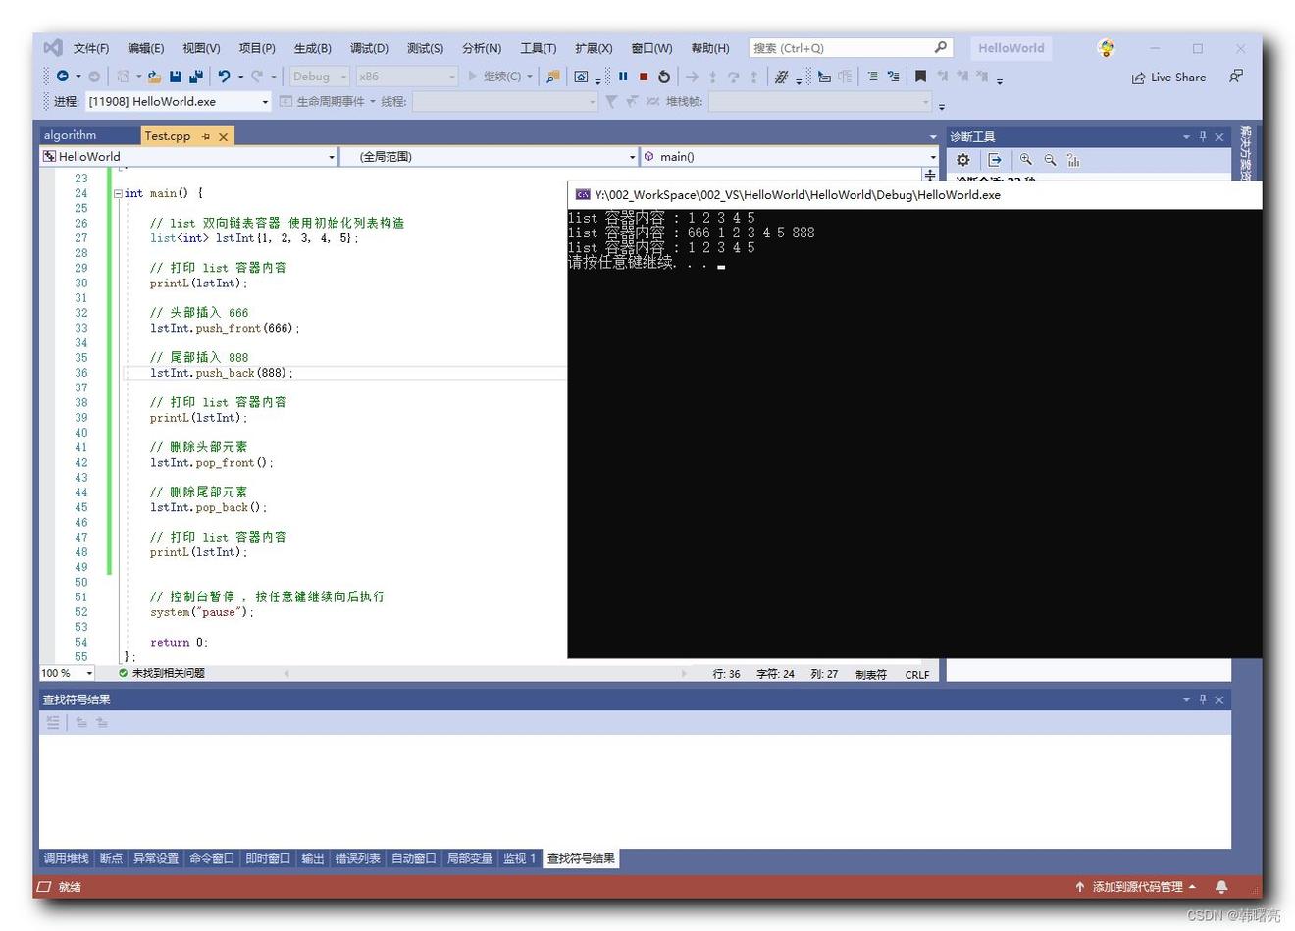Switch to the 错误列表 tab

pyautogui.click(x=357, y=858)
